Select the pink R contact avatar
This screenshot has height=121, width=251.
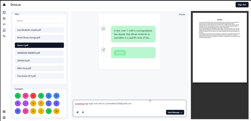[26, 96]
